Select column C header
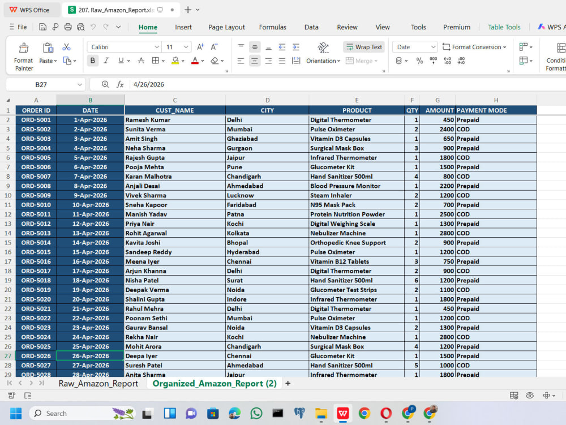Screen dimensions: 566x425 pos(175,100)
